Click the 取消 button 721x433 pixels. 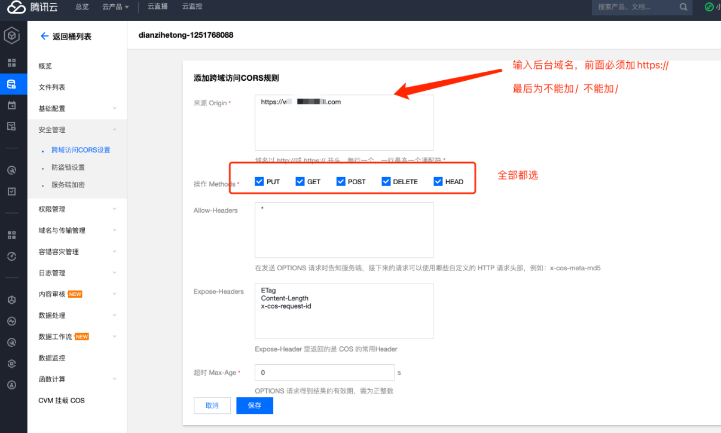click(212, 405)
